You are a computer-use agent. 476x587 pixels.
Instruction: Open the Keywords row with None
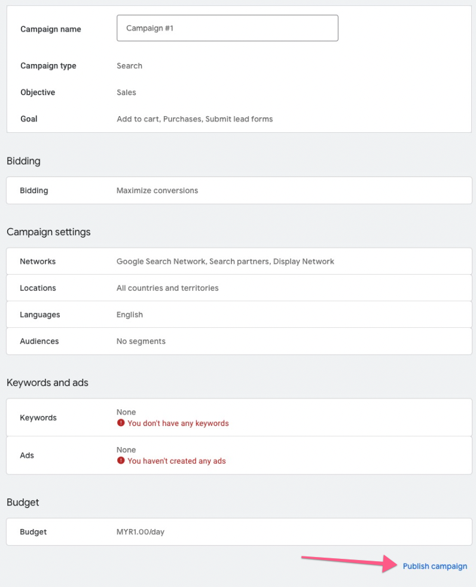(239, 418)
